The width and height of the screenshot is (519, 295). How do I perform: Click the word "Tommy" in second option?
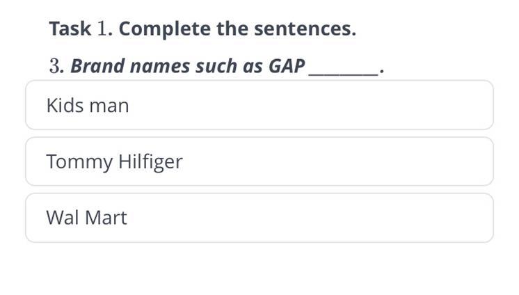pos(79,162)
